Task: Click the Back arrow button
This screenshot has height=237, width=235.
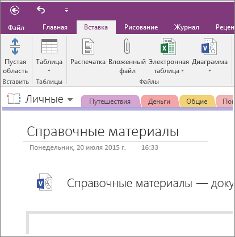Action: 15,10
